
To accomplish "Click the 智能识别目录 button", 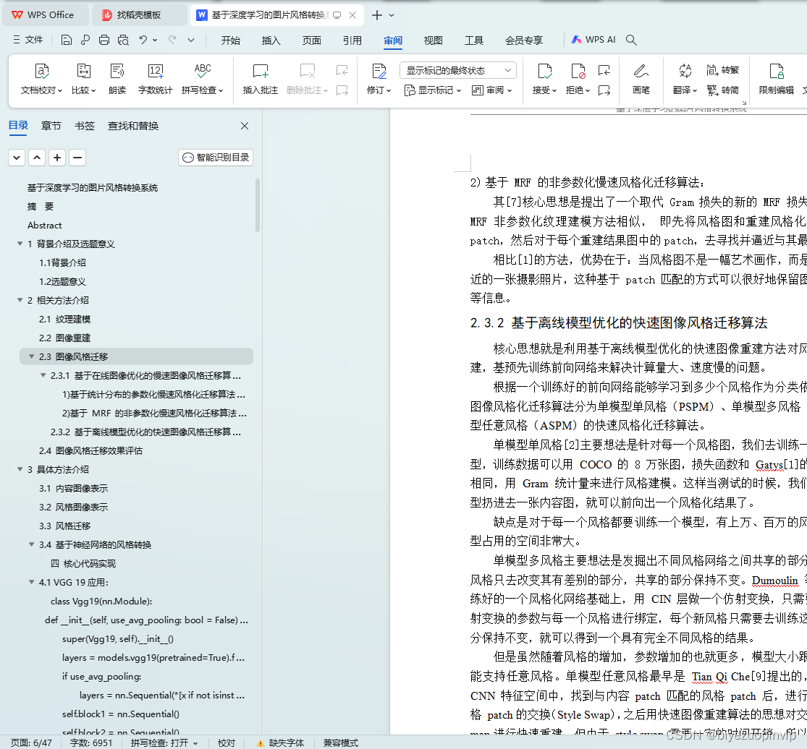I will pyautogui.click(x=216, y=158).
